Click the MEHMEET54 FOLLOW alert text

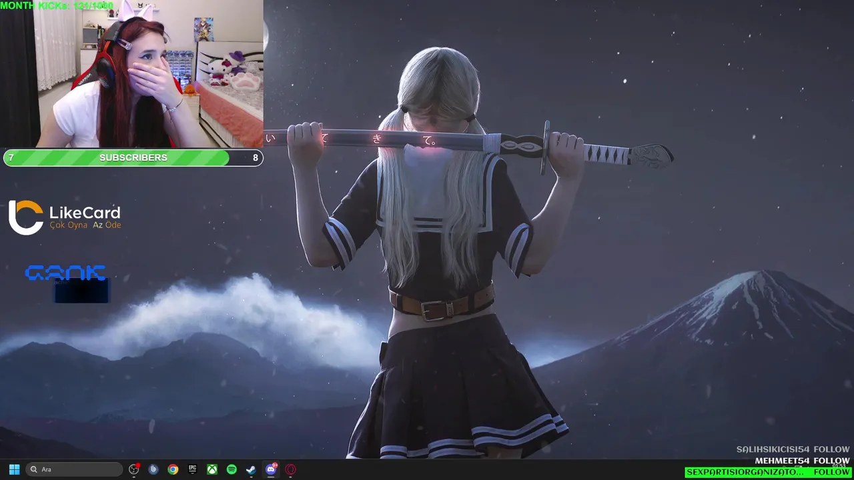(802, 461)
